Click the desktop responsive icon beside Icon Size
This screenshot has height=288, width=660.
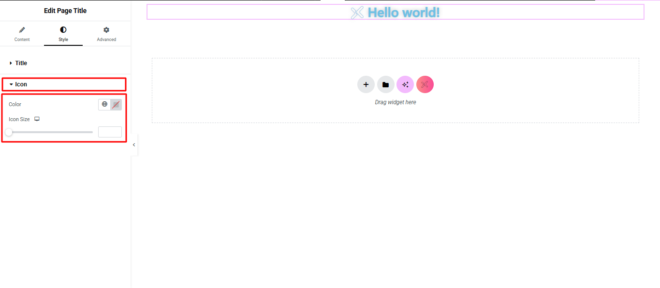click(x=37, y=119)
